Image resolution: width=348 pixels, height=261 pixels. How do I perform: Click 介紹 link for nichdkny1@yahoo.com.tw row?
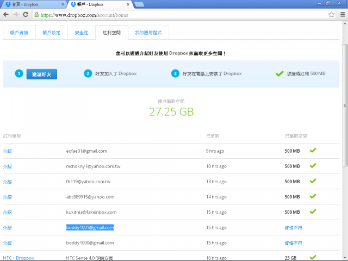point(7,166)
